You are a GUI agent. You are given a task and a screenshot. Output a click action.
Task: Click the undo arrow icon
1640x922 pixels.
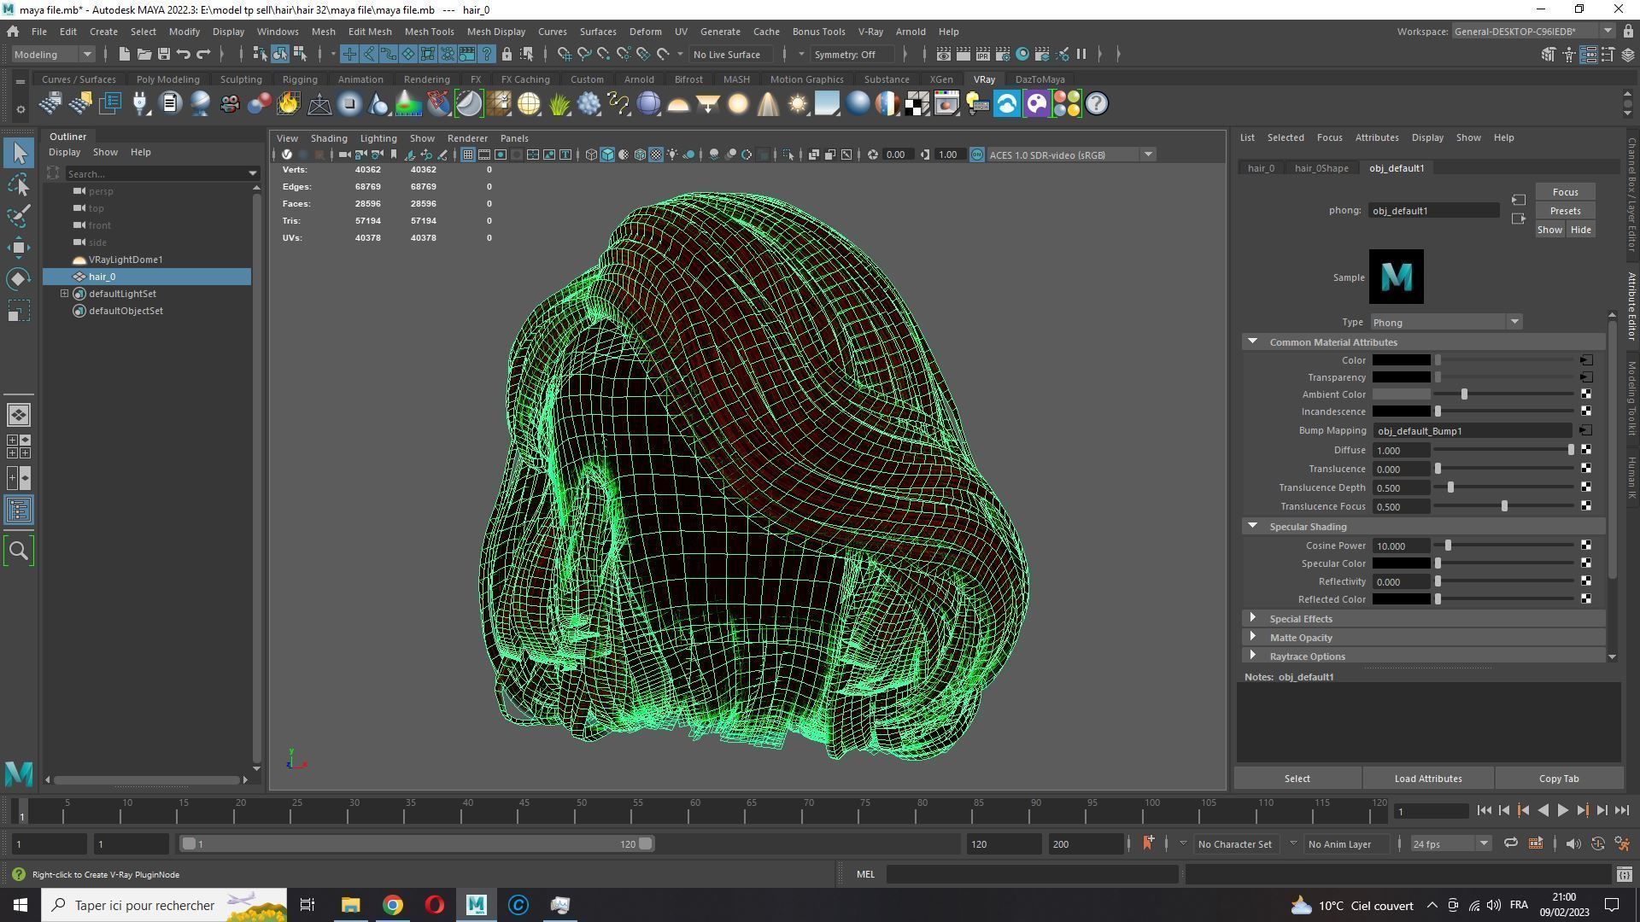pos(184,54)
